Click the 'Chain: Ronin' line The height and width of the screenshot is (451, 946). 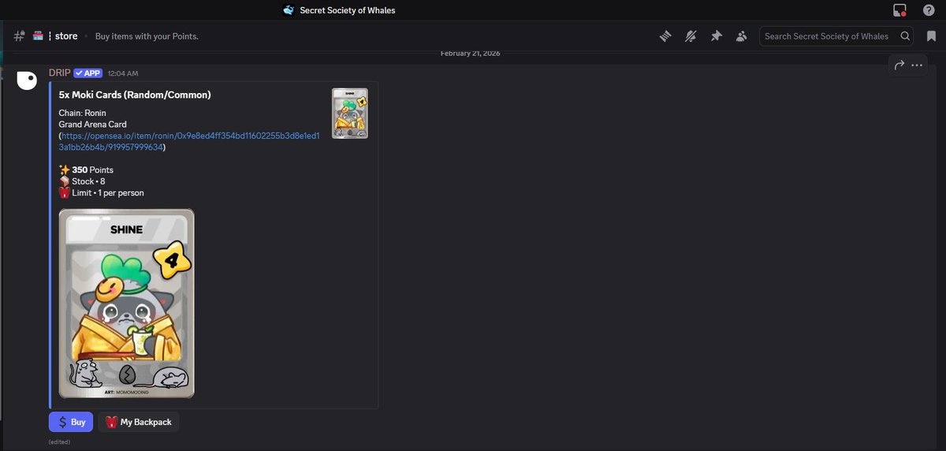point(82,114)
